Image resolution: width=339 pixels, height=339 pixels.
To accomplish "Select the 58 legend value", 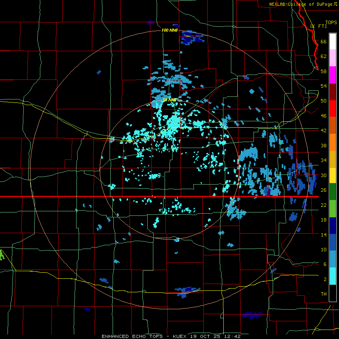I will tap(324, 71).
